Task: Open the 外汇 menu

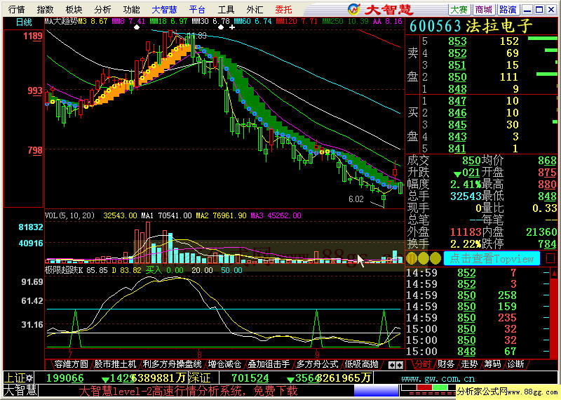Action: (x=255, y=9)
